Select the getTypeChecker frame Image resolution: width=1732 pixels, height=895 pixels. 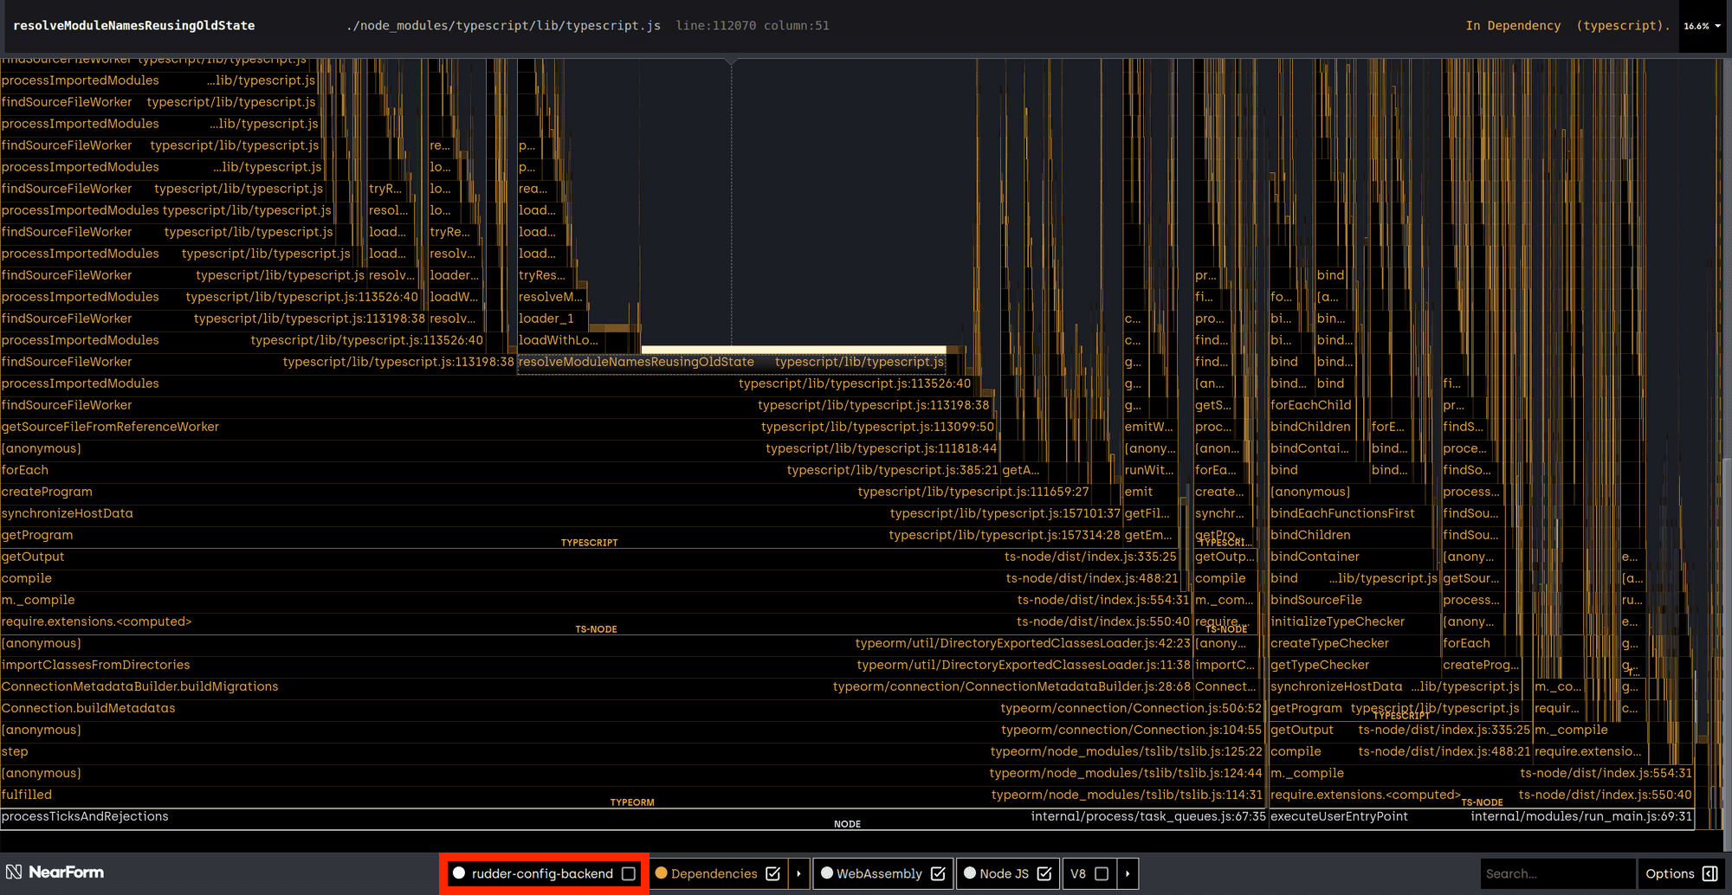(x=1354, y=665)
